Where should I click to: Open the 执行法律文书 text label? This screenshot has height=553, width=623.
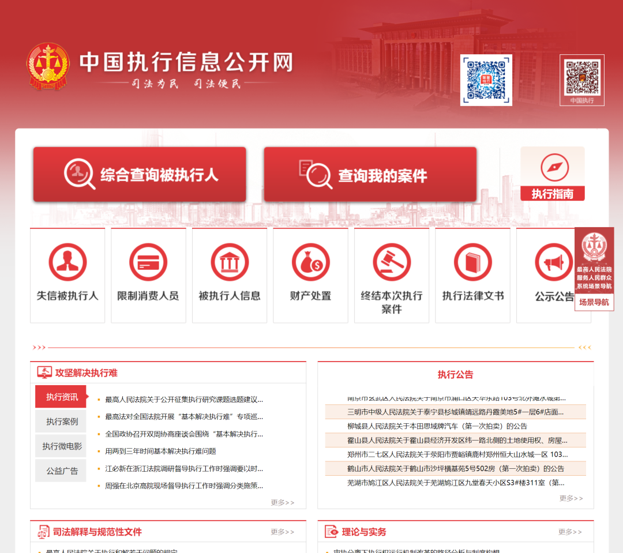click(473, 296)
